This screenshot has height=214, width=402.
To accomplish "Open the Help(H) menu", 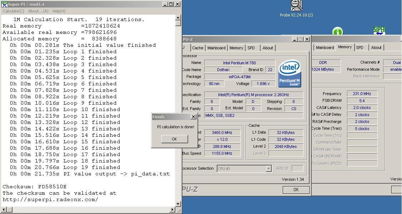I will (x=59, y=11).
